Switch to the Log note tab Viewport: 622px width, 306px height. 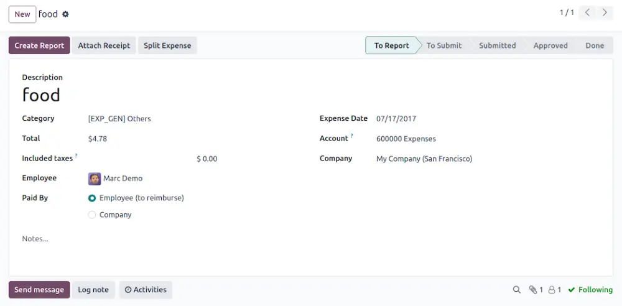point(93,290)
